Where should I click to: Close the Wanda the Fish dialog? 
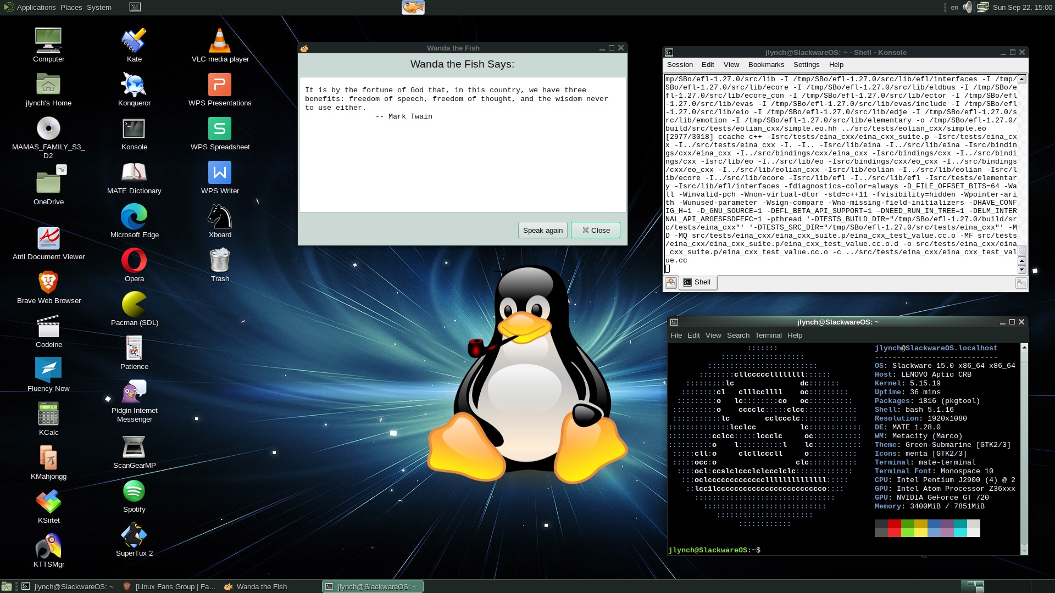pos(596,230)
